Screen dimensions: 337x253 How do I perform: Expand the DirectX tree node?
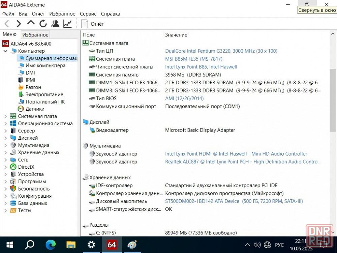pos(6,167)
